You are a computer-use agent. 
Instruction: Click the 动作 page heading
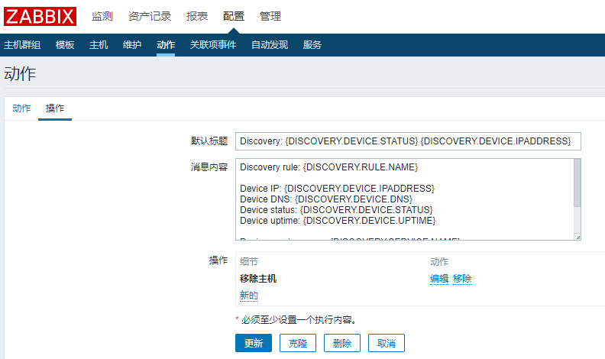point(20,73)
